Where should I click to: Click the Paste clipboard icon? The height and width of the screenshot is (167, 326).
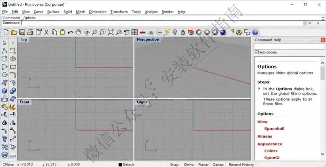62,32
